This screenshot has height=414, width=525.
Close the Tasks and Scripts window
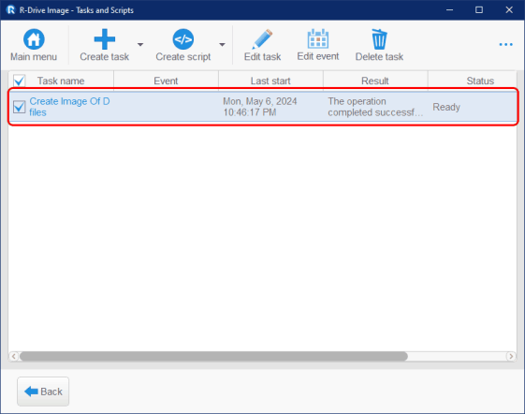click(509, 10)
